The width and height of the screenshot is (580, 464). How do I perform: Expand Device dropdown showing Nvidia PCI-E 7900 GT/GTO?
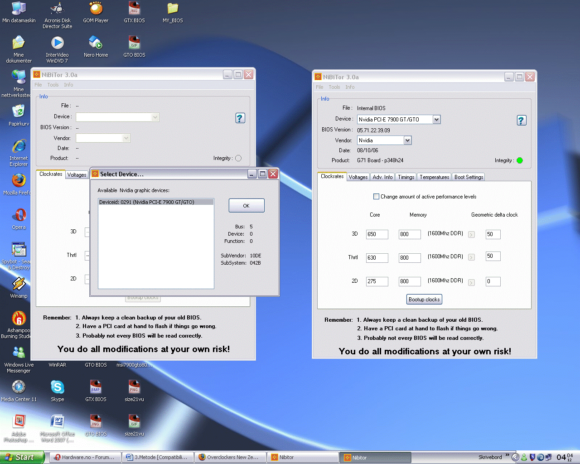point(436,120)
